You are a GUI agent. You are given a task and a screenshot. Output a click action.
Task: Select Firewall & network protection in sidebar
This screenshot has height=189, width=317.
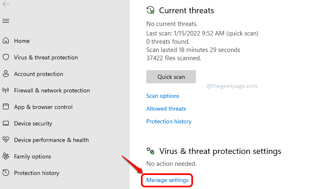coord(52,90)
